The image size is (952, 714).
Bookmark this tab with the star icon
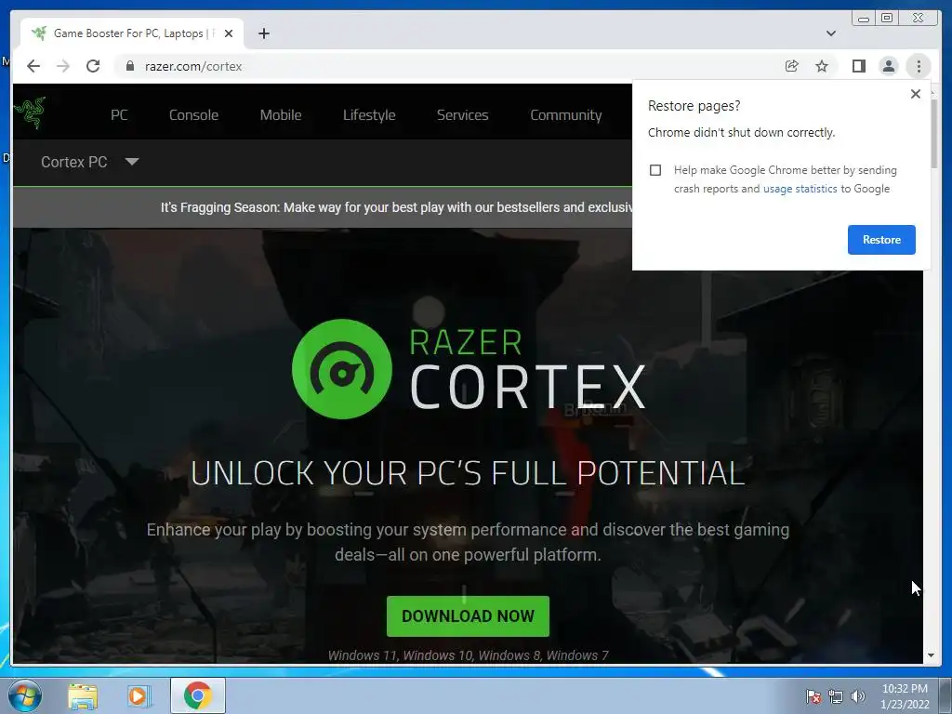(x=822, y=66)
